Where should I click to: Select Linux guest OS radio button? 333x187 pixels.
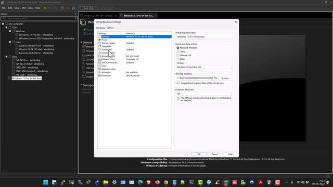[178, 51]
